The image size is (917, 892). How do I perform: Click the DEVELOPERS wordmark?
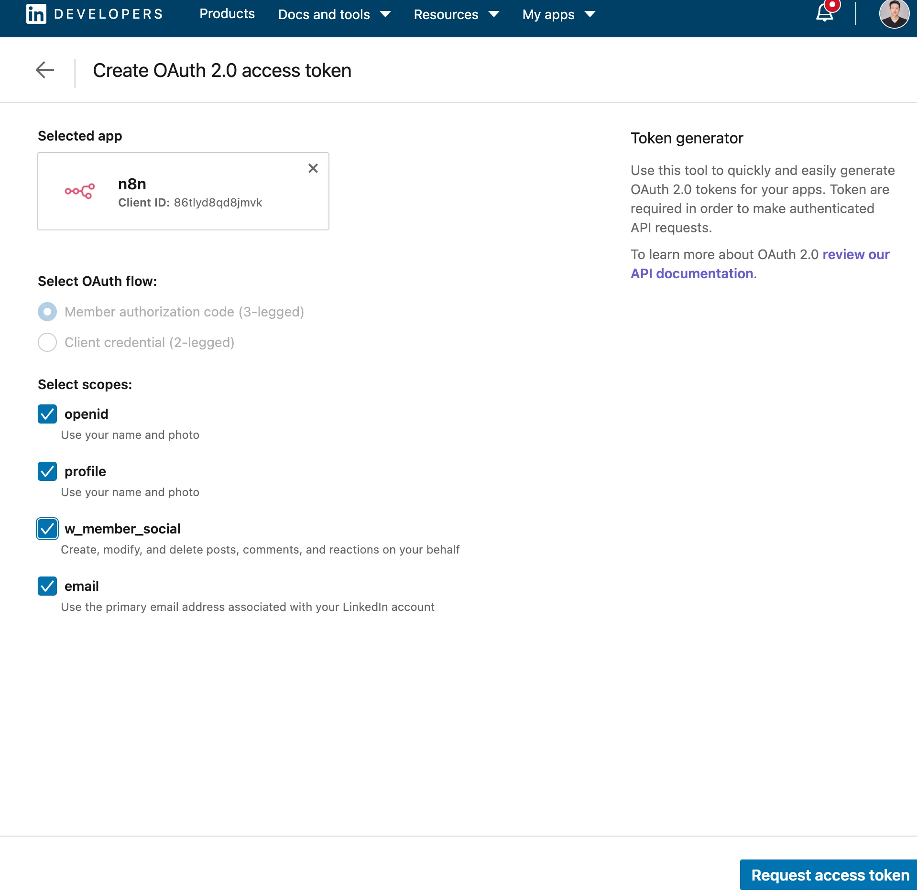[x=109, y=14]
